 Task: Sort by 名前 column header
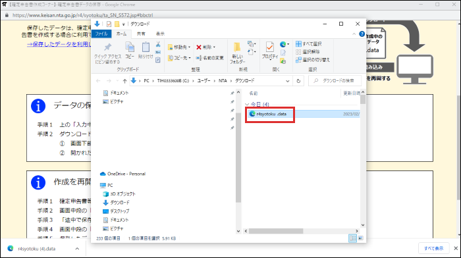click(x=254, y=93)
